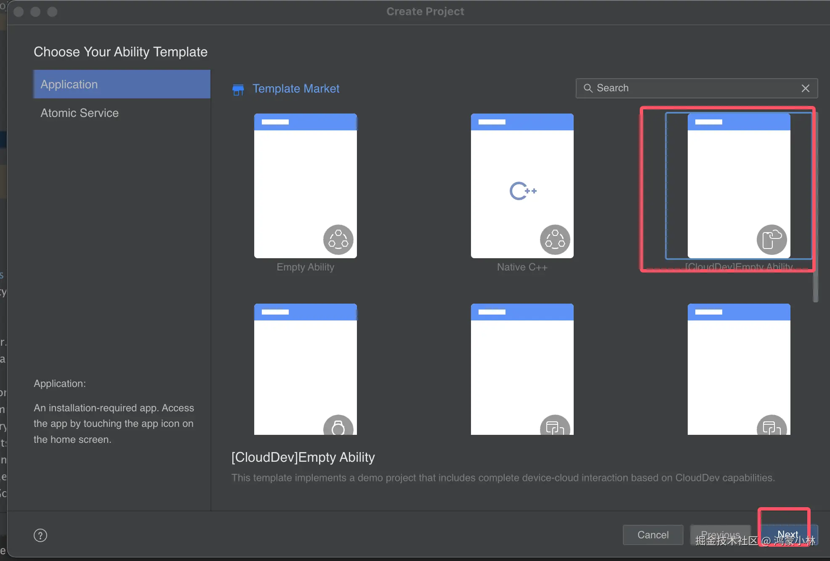Click into the Search input field
The height and width of the screenshot is (561, 830).
click(694, 88)
